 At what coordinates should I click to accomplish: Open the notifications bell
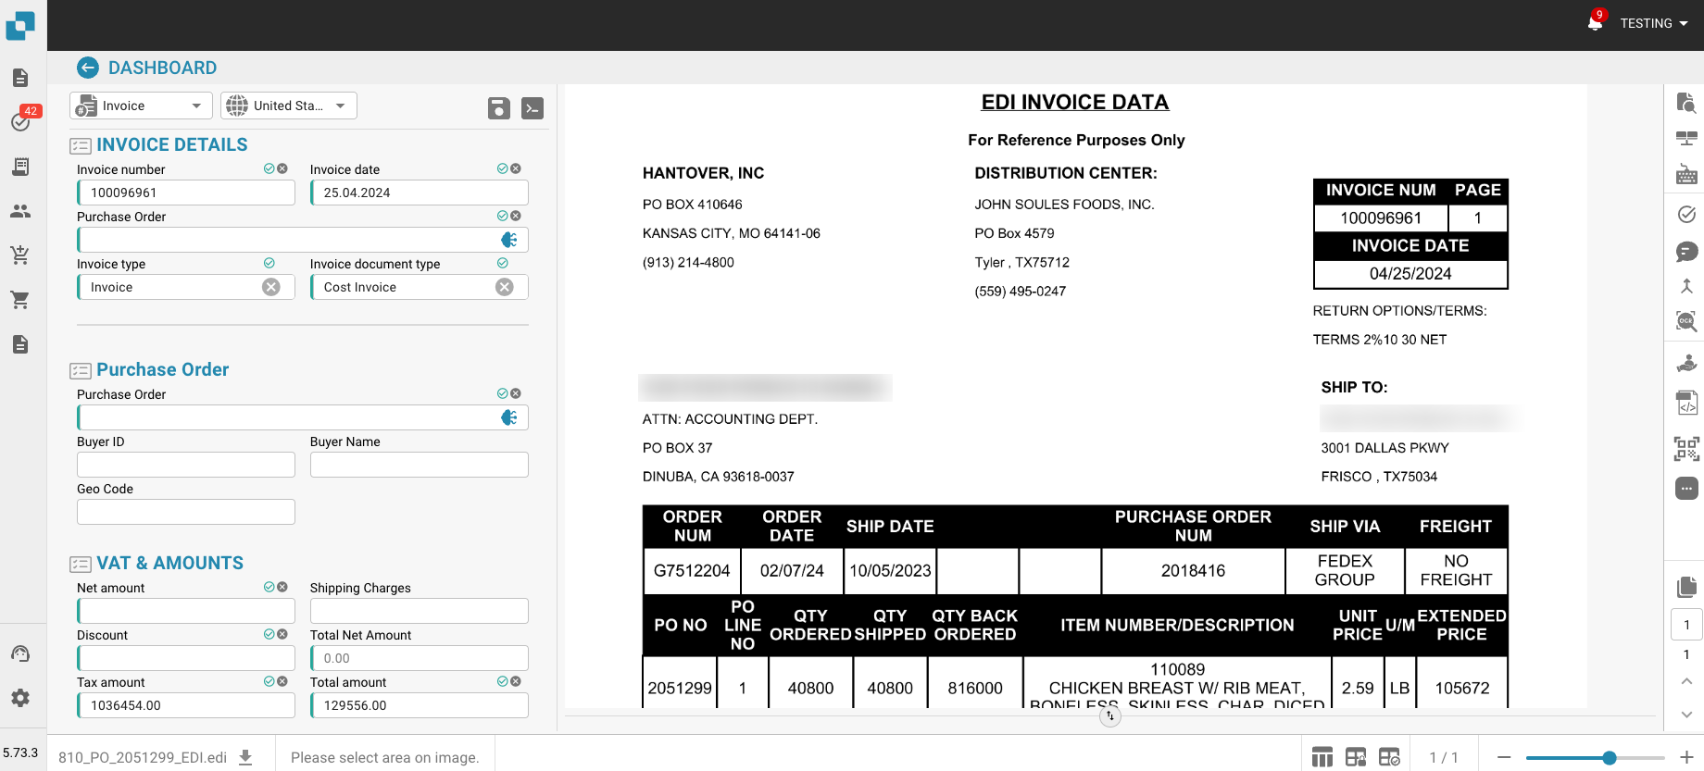tap(1595, 22)
